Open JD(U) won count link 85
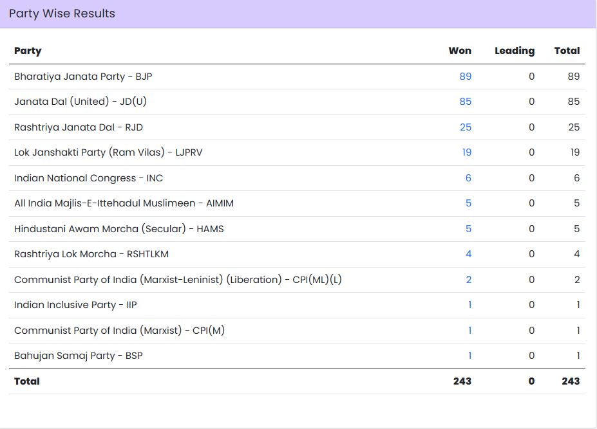The height and width of the screenshot is (429, 597). coord(465,102)
